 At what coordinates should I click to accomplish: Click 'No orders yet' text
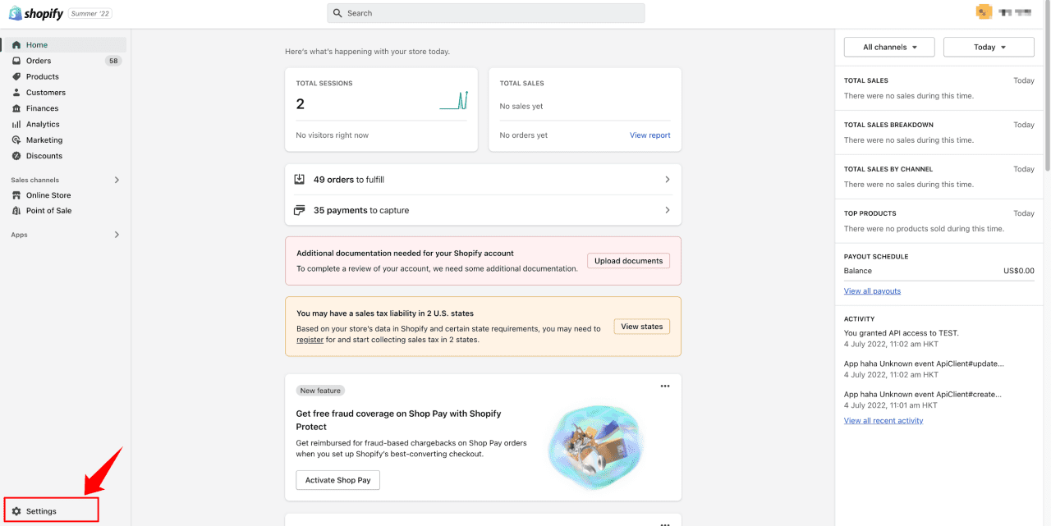click(524, 135)
